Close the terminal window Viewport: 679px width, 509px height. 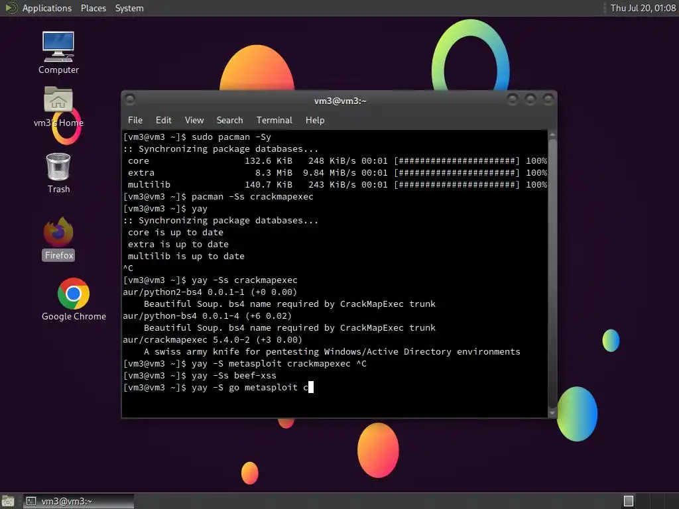tap(548, 100)
